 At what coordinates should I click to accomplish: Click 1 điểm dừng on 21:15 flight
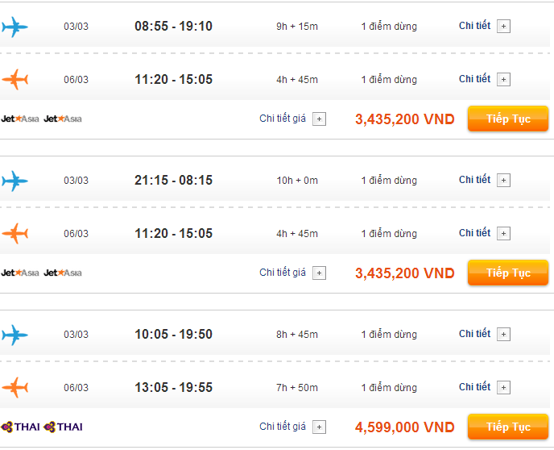point(389,181)
